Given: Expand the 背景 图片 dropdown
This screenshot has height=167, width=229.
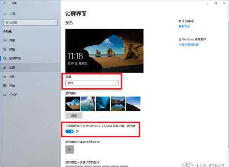Looking at the screenshot, I should (x=92, y=83).
